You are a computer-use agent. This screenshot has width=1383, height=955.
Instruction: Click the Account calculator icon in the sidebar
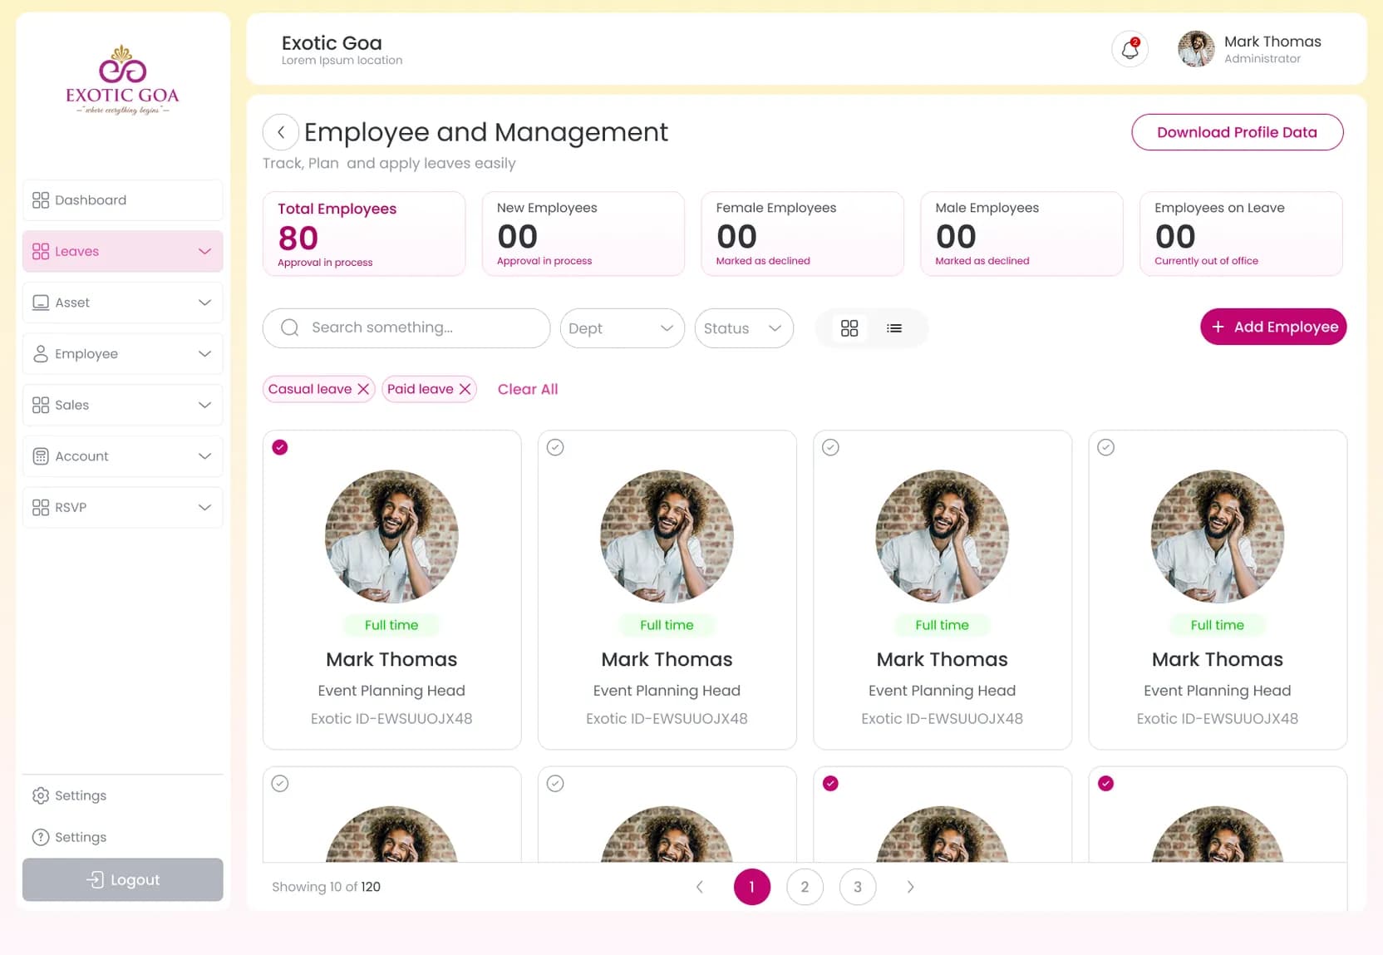click(40, 456)
